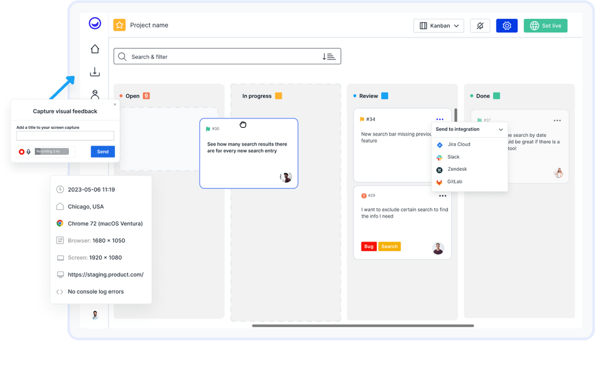The image size is (595, 367).
Task: Click the recording progress bar
Action: click(x=52, y=152)
